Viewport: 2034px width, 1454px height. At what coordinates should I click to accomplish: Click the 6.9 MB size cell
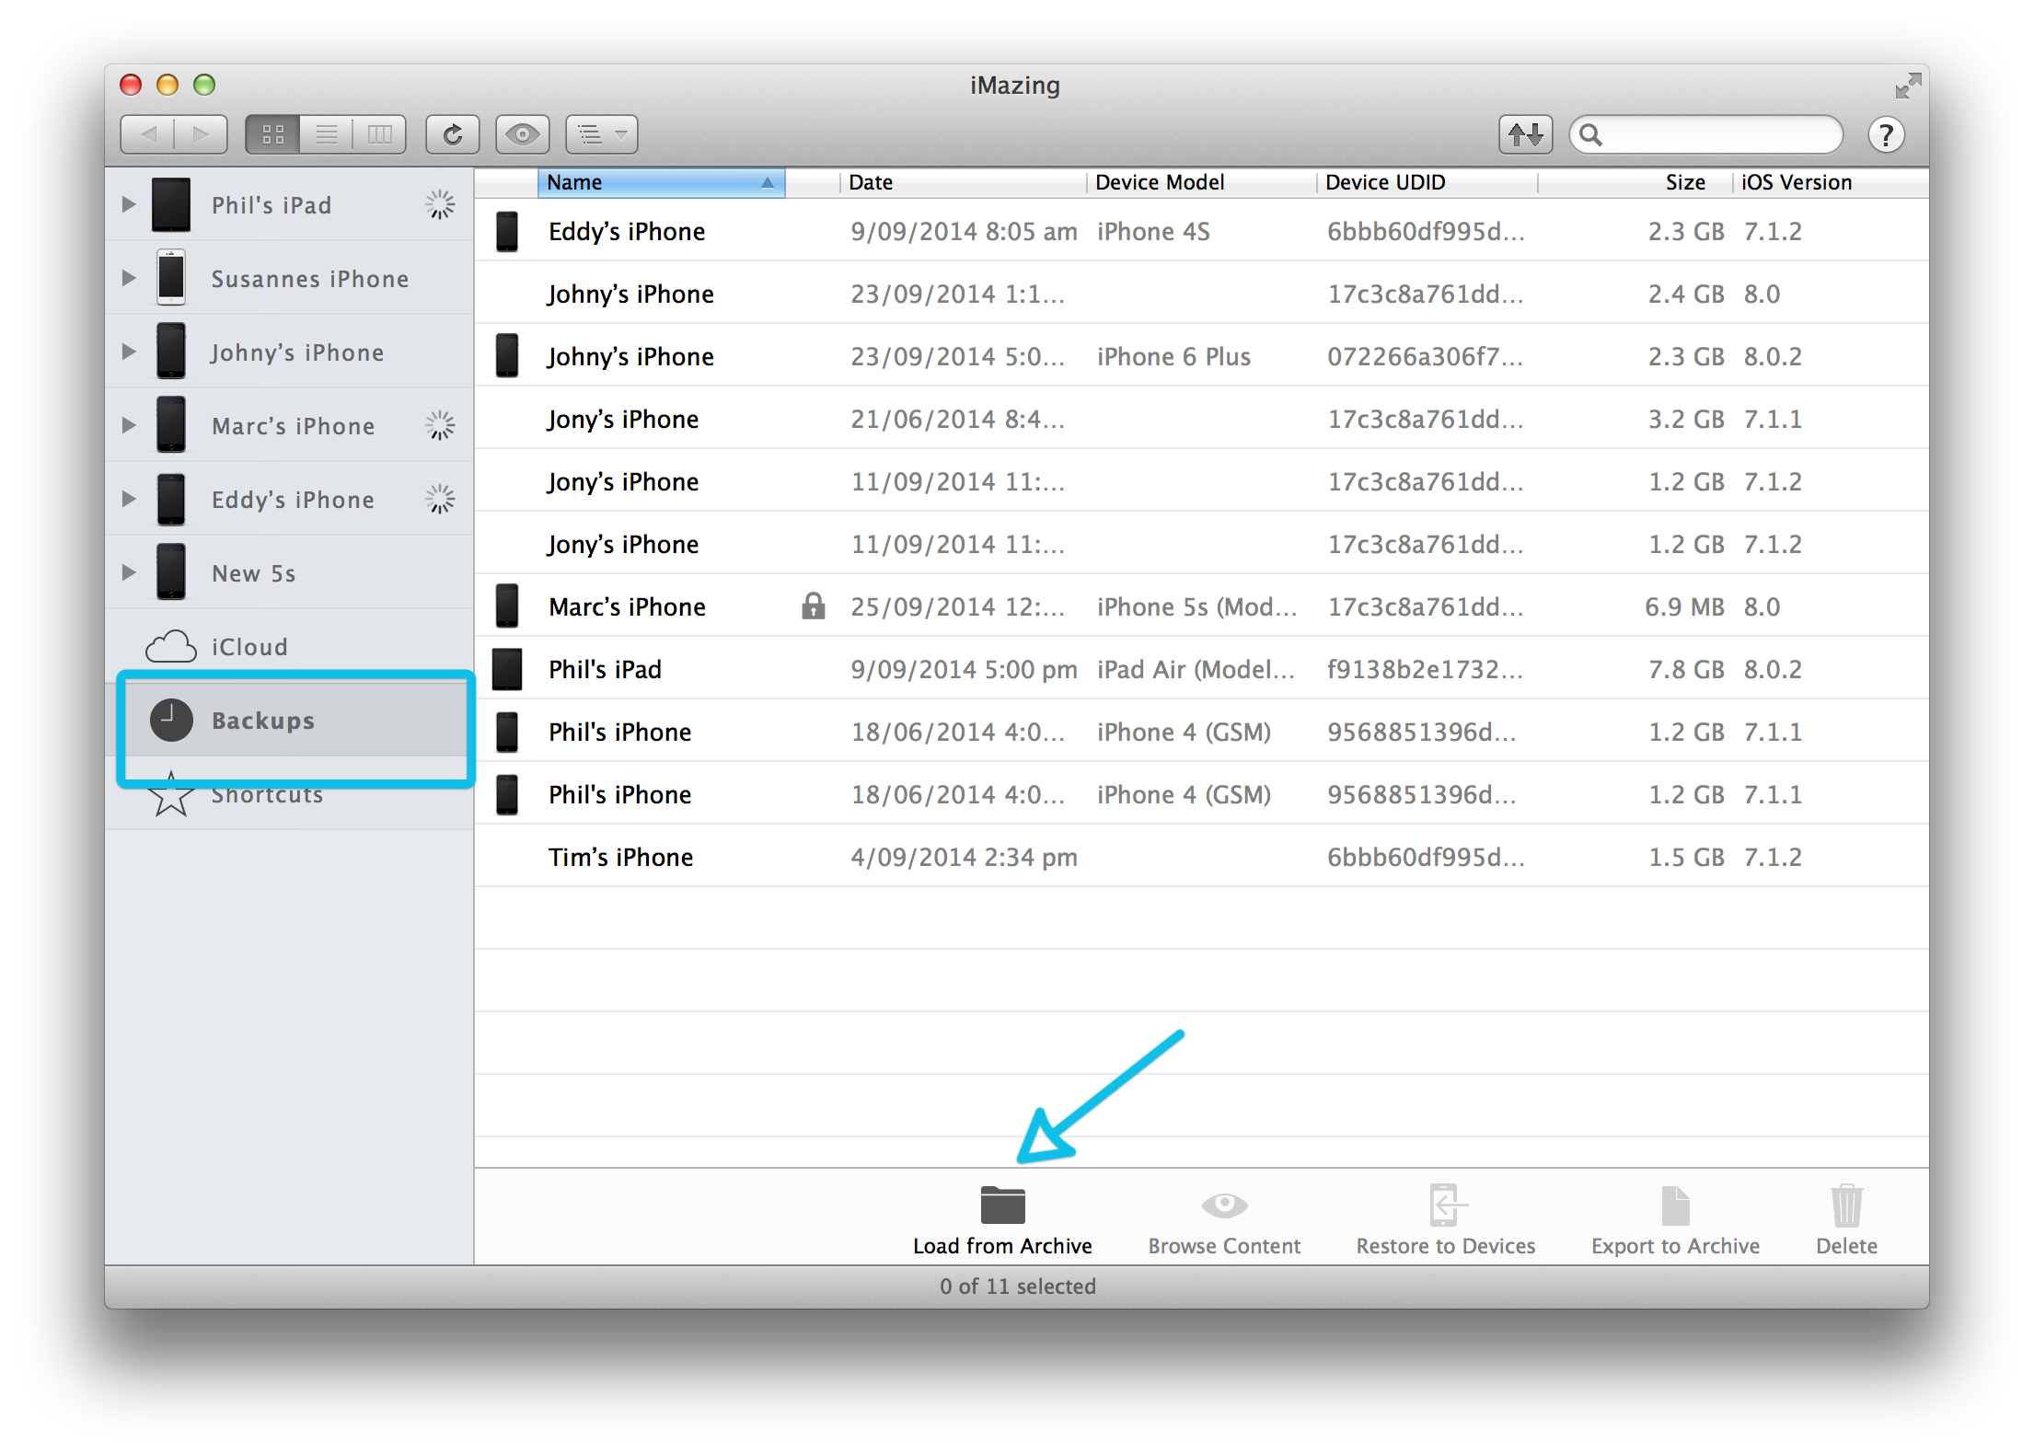click(x=1684, y=607)
